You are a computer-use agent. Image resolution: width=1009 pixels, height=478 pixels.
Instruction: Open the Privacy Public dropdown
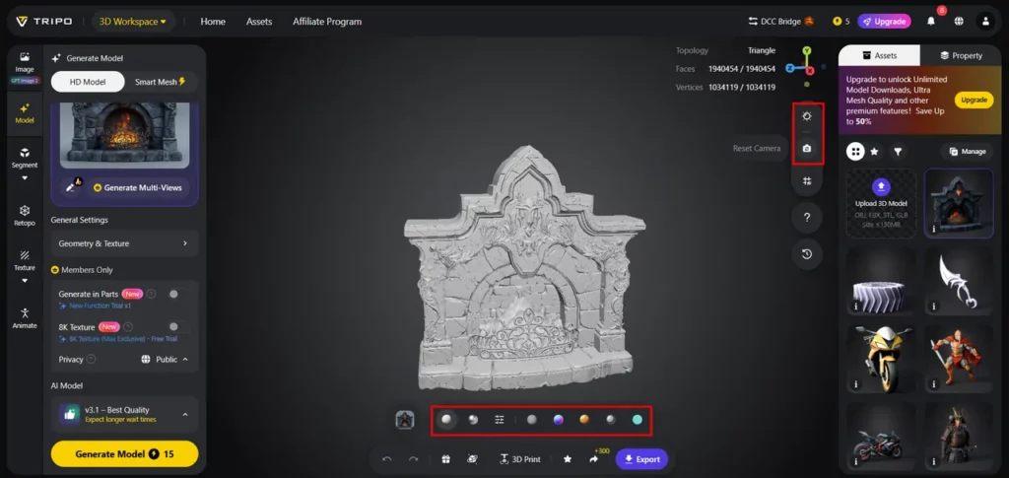point(165,359)
